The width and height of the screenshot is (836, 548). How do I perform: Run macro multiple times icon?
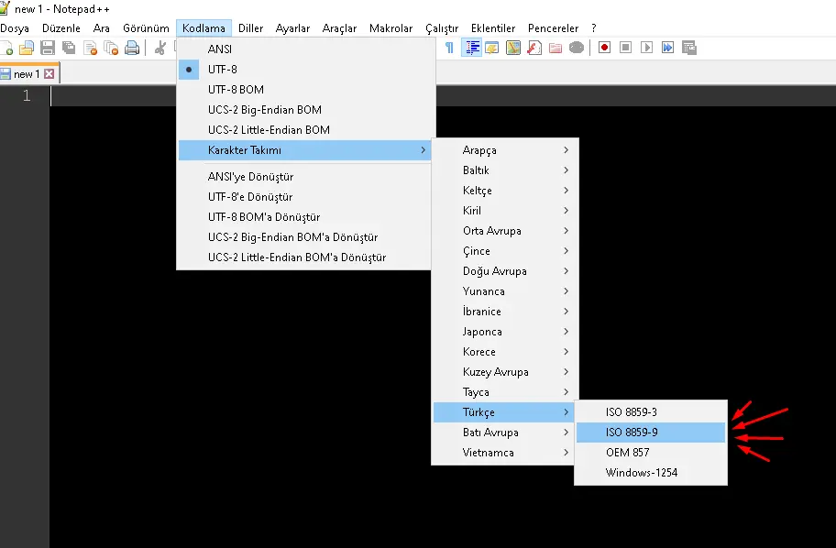coord(667,48)
